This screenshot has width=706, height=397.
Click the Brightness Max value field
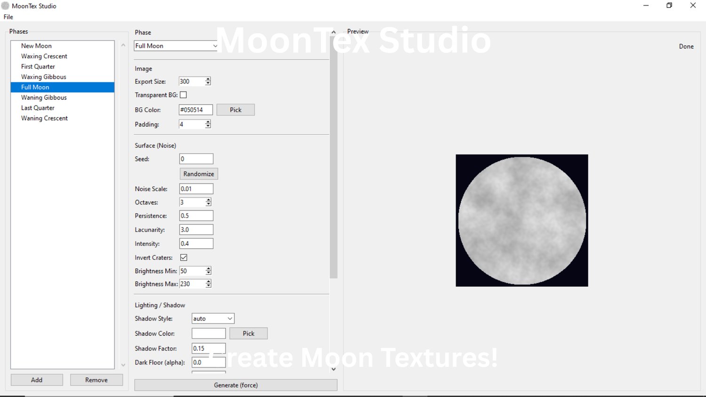coord(193,284)
